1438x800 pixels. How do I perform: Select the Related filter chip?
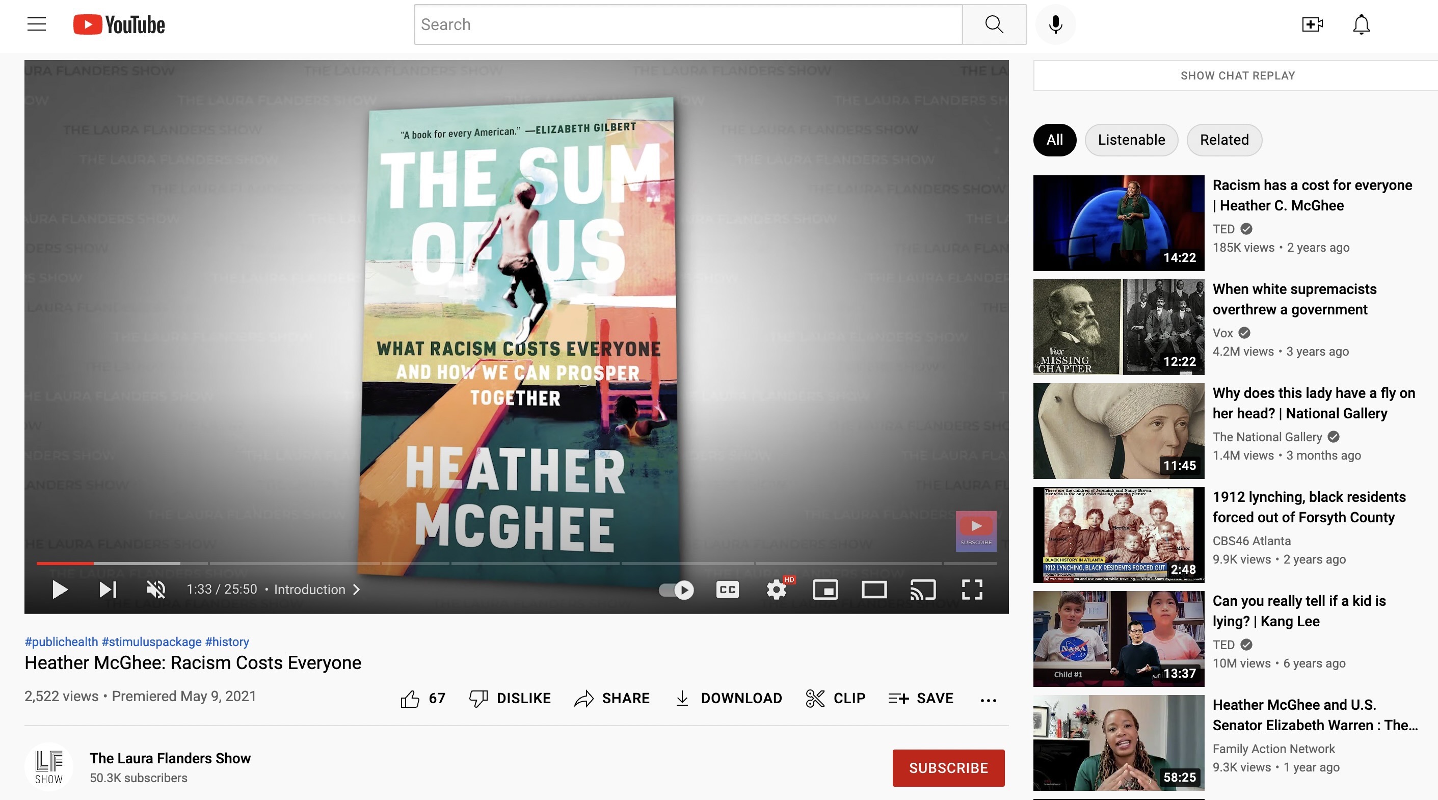pyautogui.click(x=1224, y=140)
